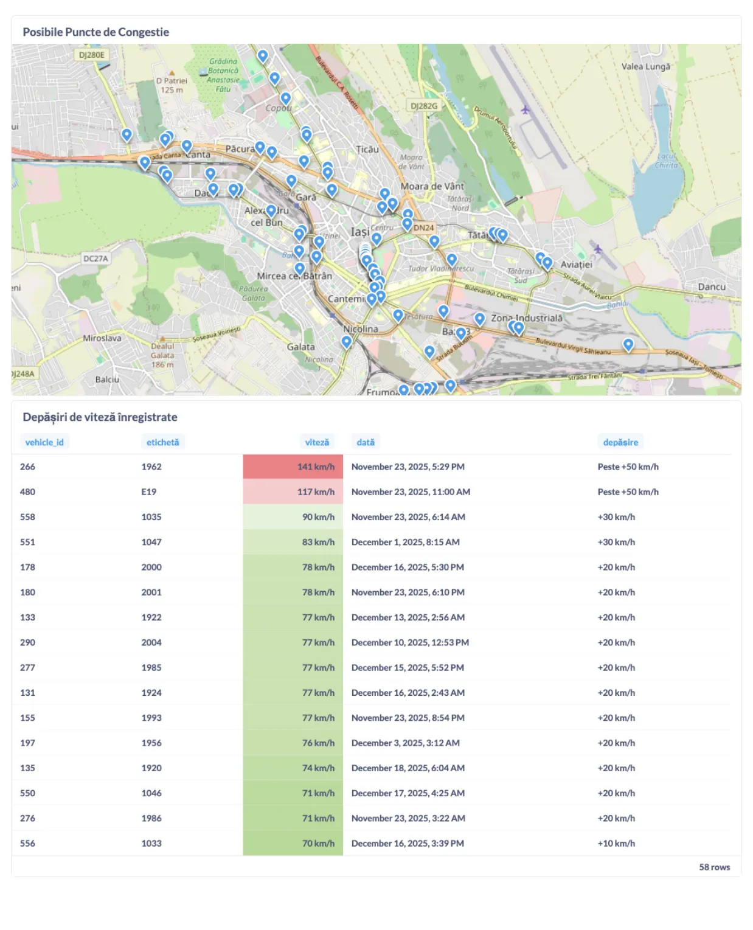753x930 pixels.
Task: Click the pin left of the Gară label
Action: 291,181
